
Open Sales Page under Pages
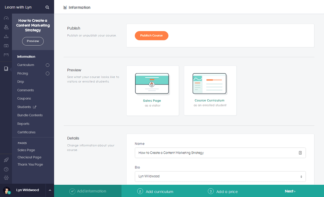tap(26, 150)
